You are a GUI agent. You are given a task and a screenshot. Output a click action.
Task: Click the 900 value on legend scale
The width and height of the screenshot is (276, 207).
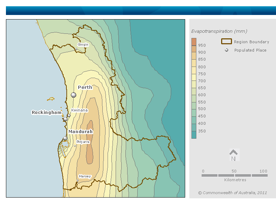click(202, 52)
